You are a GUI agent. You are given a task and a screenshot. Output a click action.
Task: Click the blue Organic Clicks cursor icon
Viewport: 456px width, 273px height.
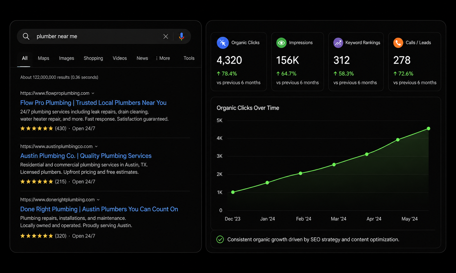(x=223, y=43)
